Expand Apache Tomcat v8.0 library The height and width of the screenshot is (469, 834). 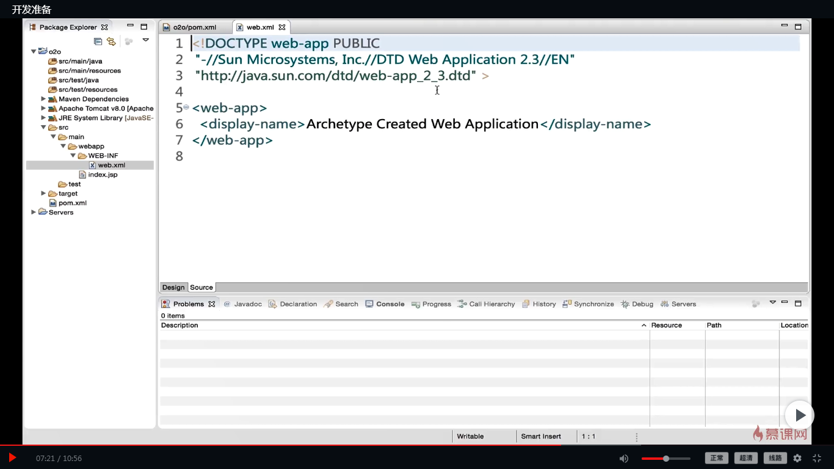coord(43,109)
